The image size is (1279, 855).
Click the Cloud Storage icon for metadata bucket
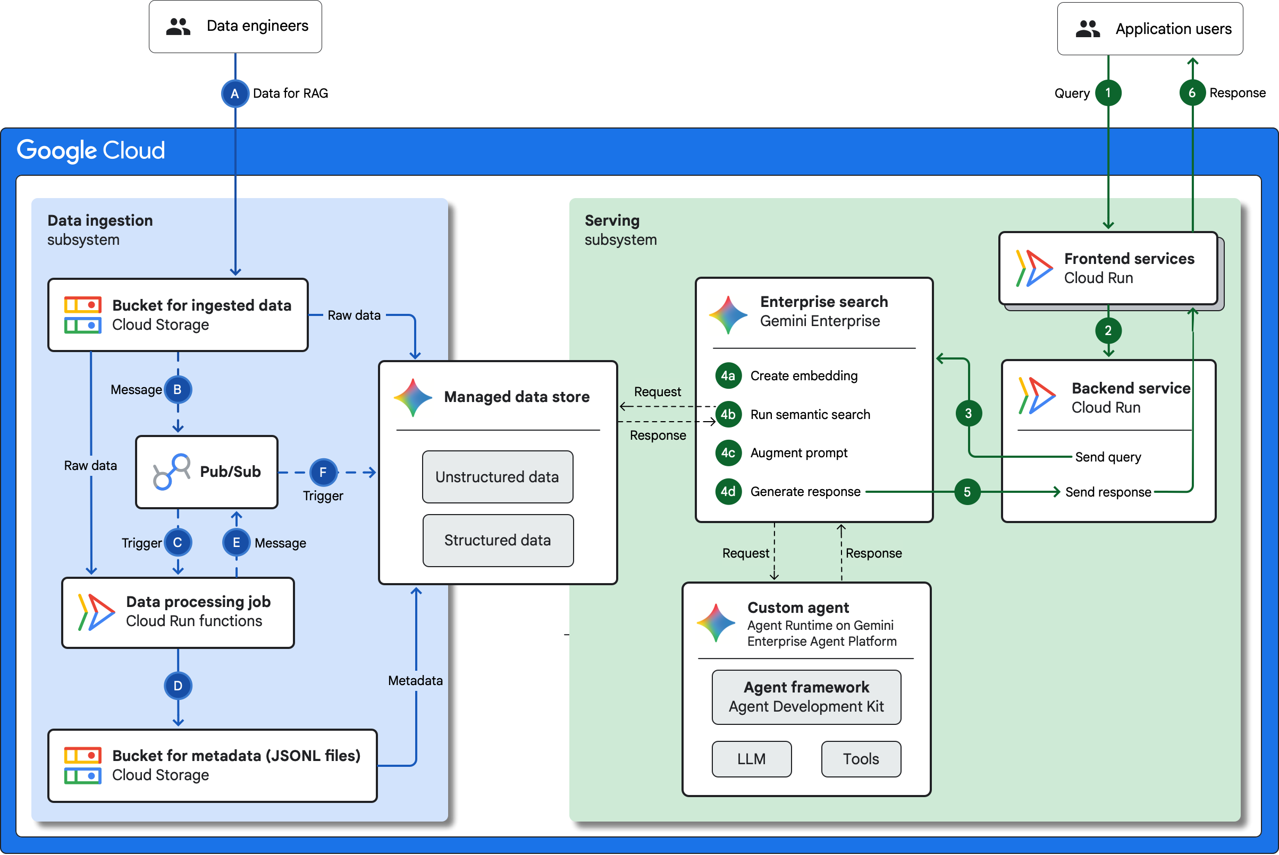click(x=82, y=765)
